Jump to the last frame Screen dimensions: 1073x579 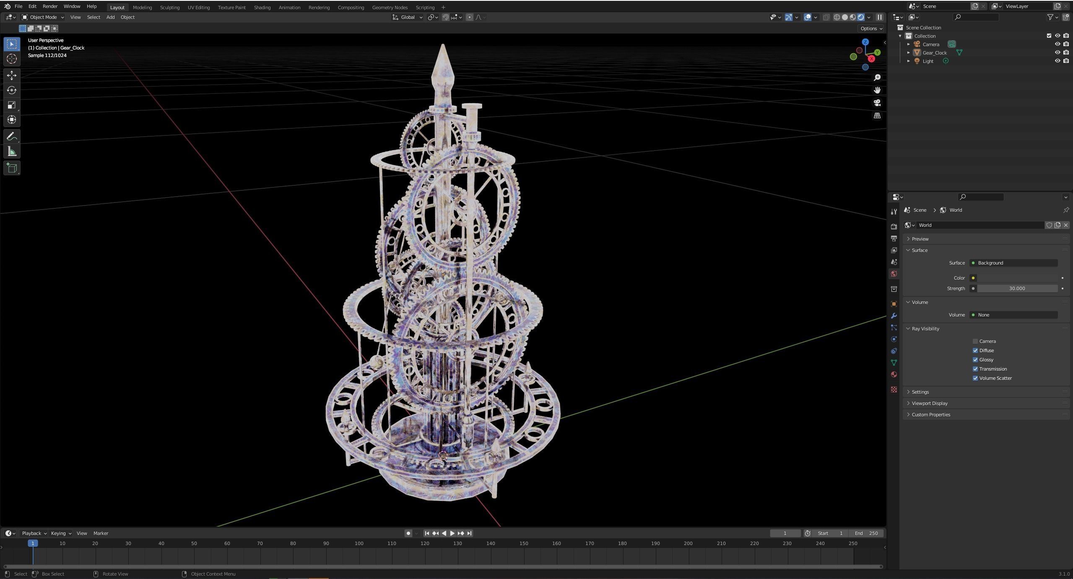[469, 533]
